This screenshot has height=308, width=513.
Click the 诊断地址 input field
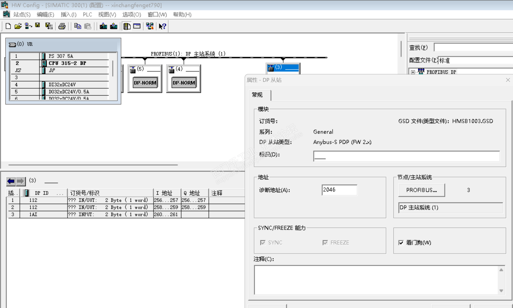coord(339,190)
